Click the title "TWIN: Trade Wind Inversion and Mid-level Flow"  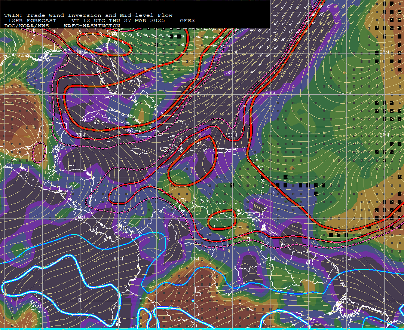coord(88,15)
